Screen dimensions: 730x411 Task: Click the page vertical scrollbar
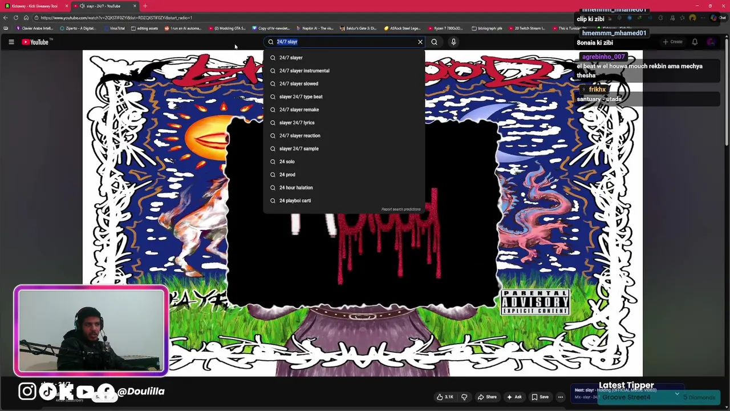tap(727, 91)
